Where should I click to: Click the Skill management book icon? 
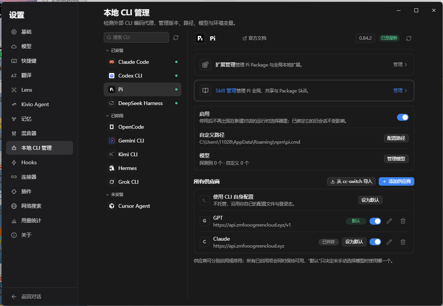pyautogui.click(x=205, y=91)
